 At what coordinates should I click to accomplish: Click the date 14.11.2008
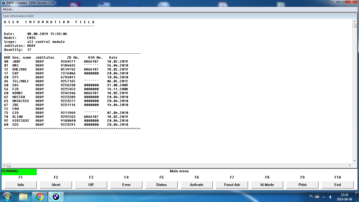[x=117, y=89]
